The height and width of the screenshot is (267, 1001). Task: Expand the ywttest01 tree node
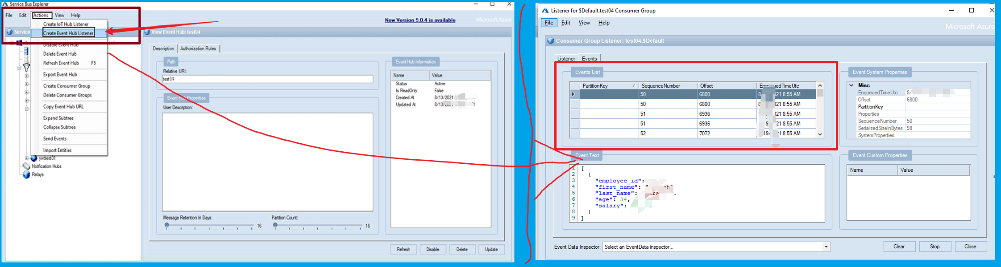[x=26, y=158]
